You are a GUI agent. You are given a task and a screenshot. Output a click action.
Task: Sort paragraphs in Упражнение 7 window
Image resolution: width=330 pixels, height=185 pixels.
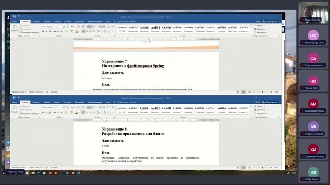[109, 27]
